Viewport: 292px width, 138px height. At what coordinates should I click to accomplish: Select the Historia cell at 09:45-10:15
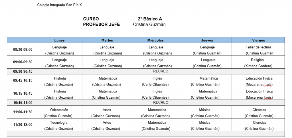coord(59,81)
